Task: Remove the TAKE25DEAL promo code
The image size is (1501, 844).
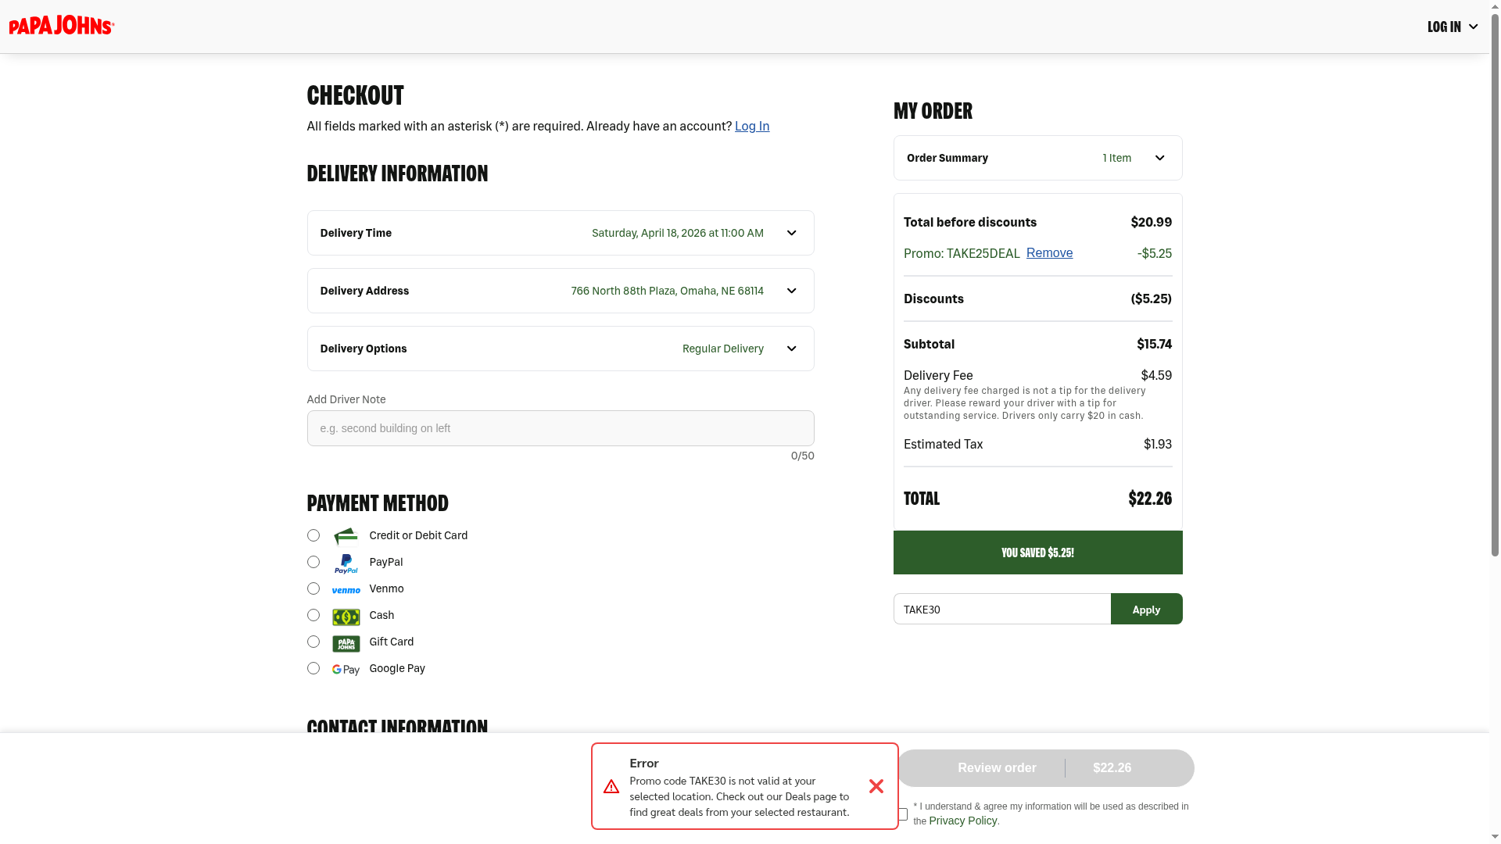Action: point(1049,252)
